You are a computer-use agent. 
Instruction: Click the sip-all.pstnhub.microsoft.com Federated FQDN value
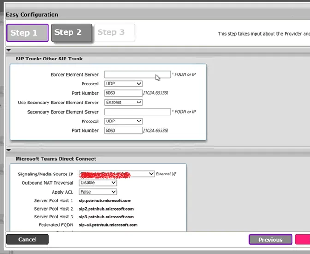tap(108, 225)
